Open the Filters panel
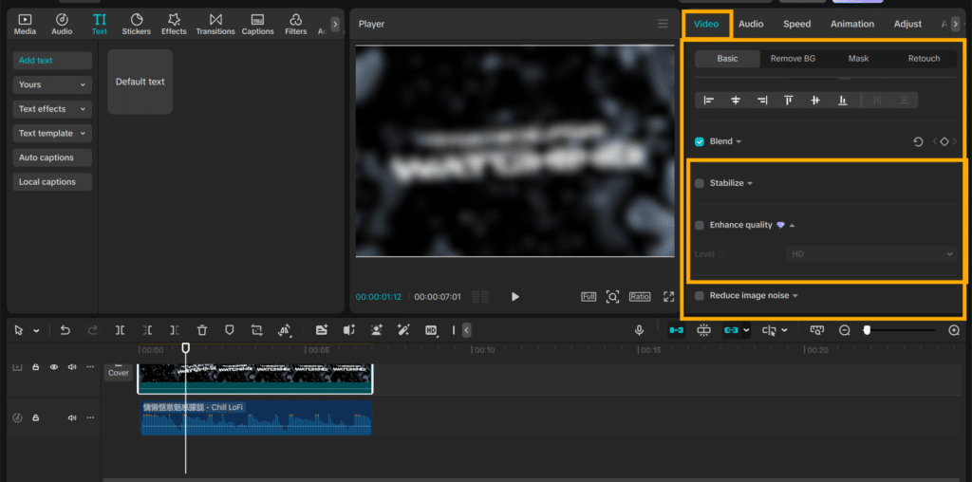Screen dimensions: 972x482 296,24
